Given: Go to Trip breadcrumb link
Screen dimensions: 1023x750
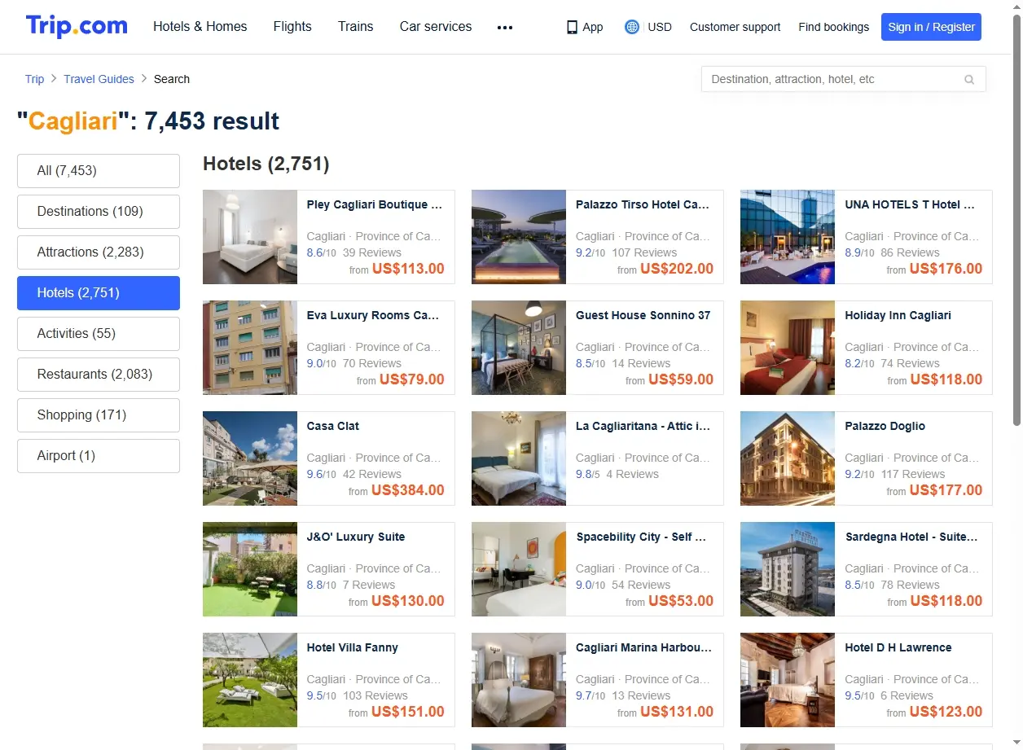Looking at the screenshot, I should (x=34, y=79).
